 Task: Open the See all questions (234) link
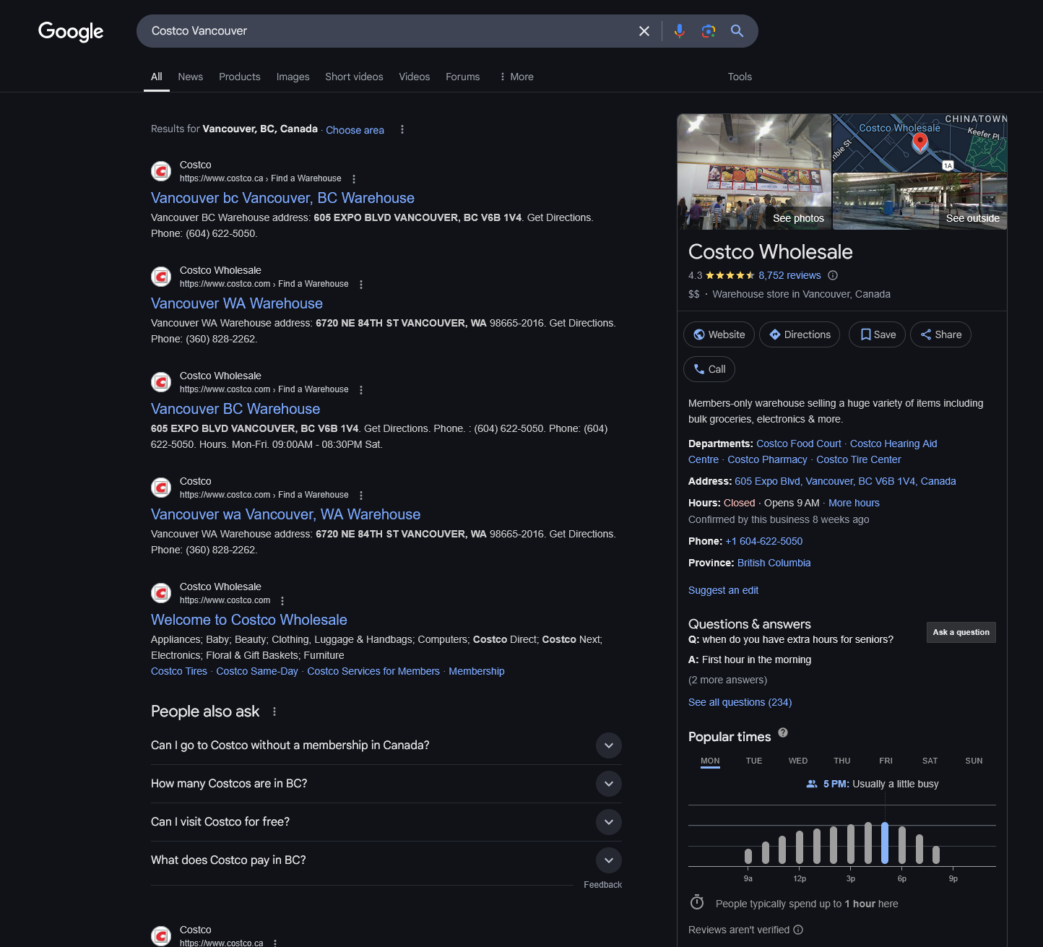pos(740,702)
